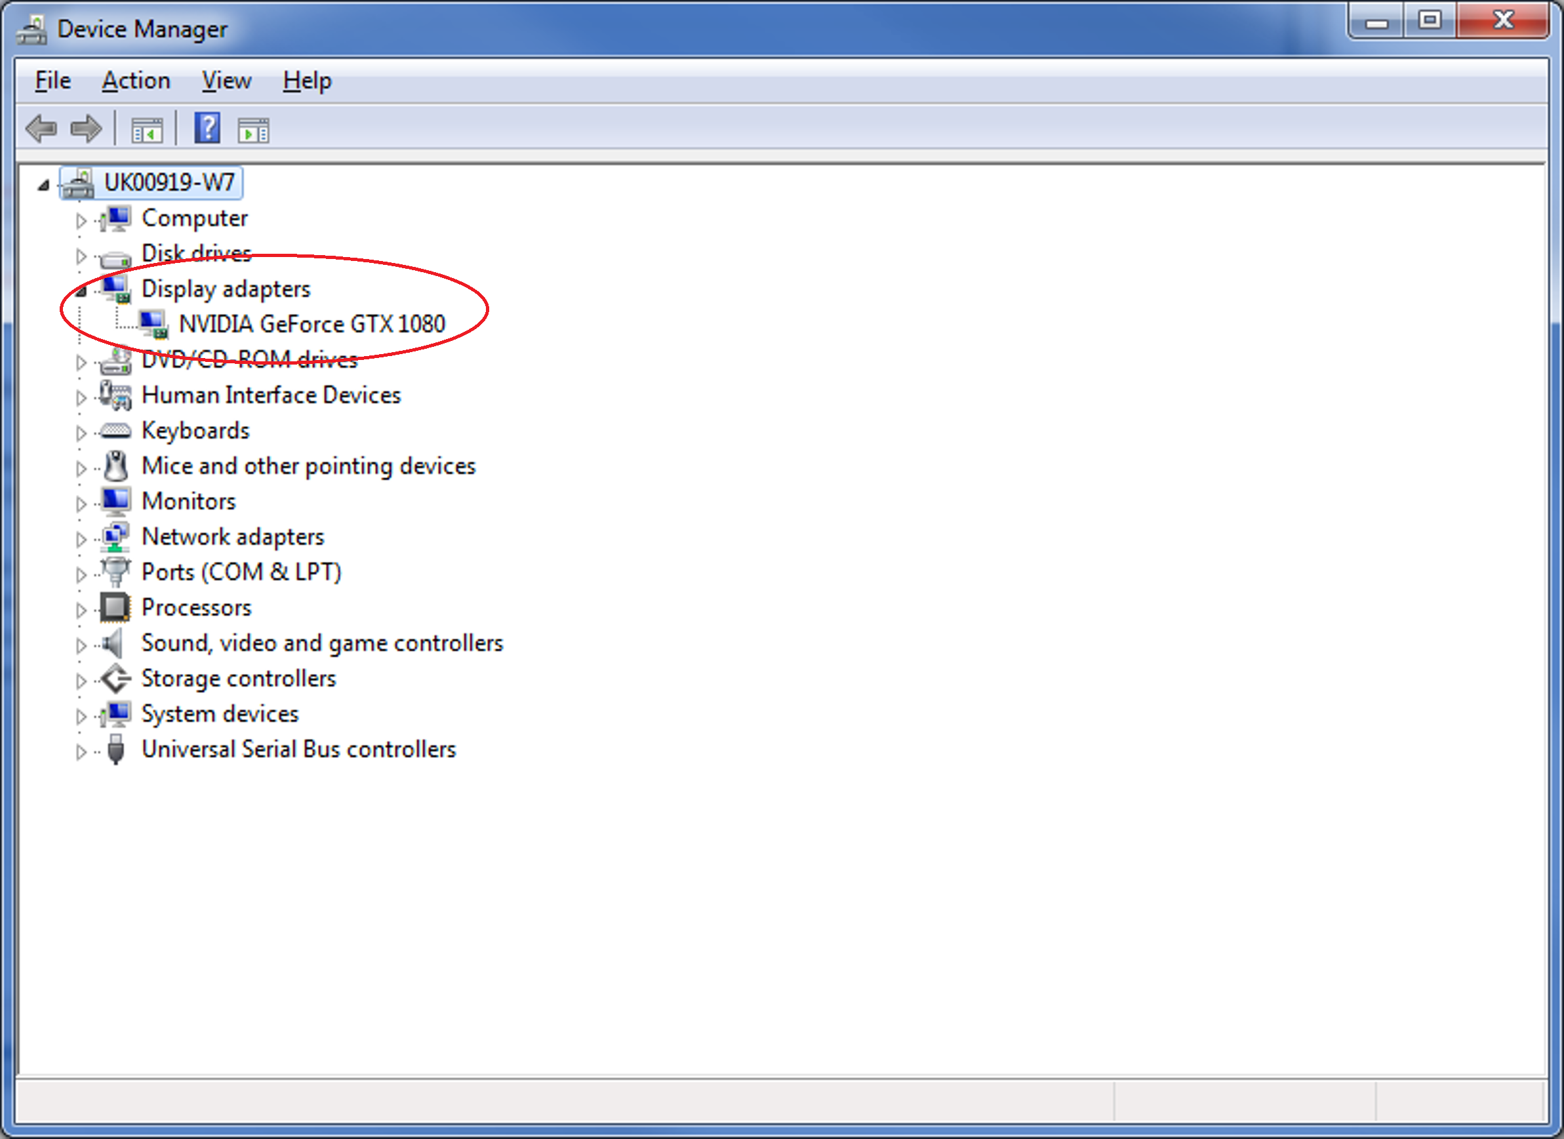Image resolution: width=1564 pixels, height=1139 pixels.
Task: Collapse the UK00919-W7 root node
Action: [x=43, y=185]
